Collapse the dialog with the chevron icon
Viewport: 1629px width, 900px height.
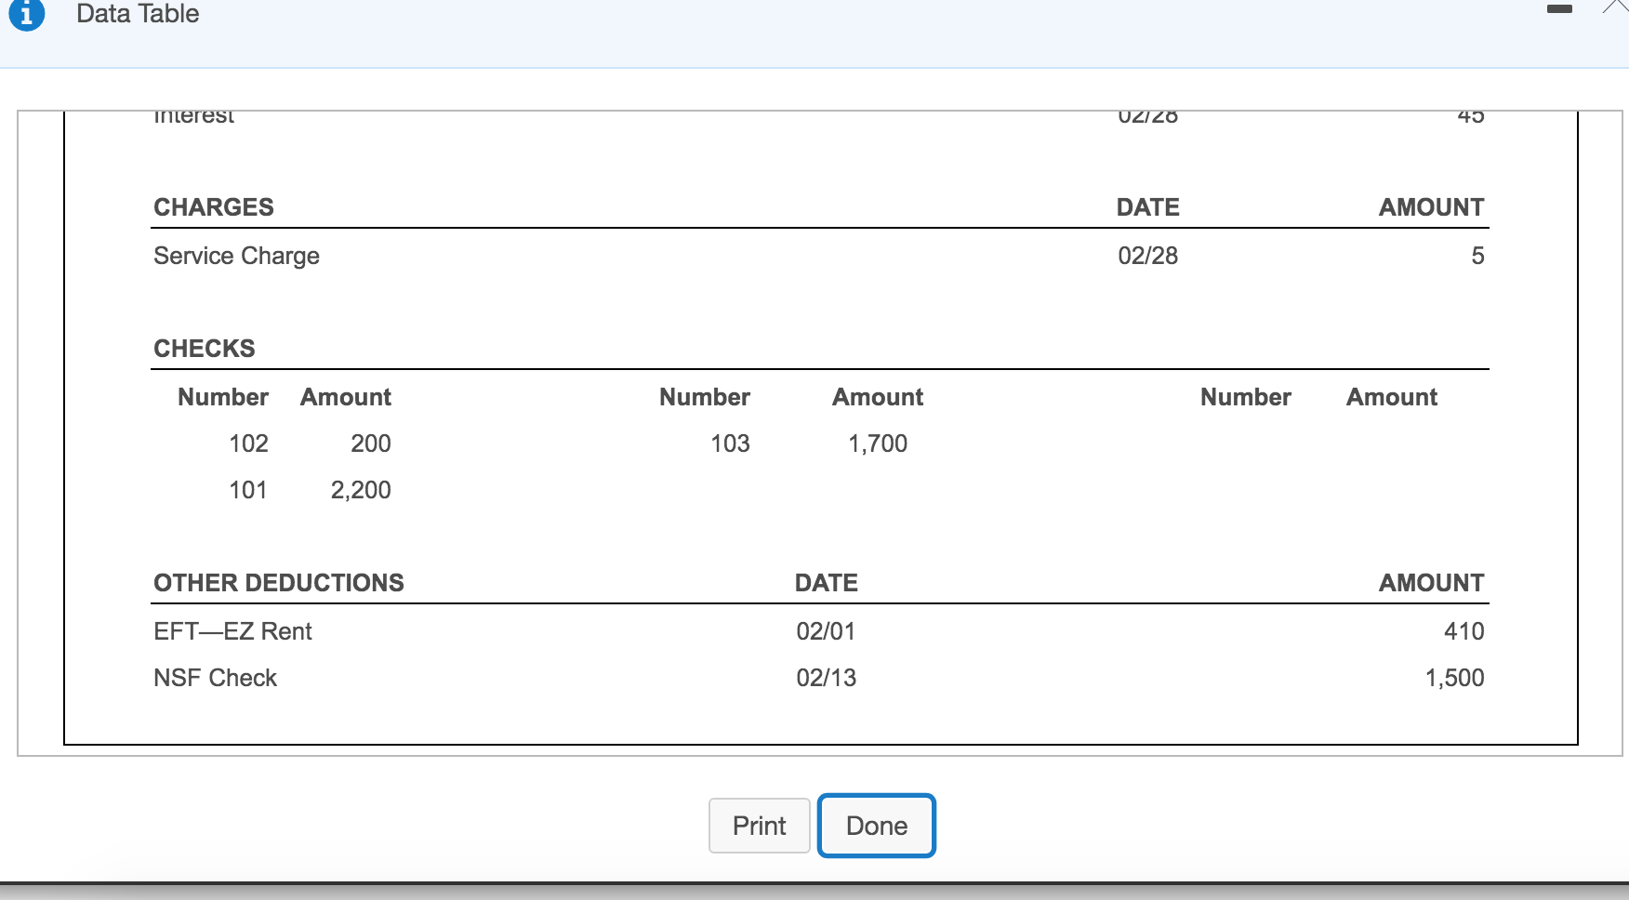(x=1617, y=7)
